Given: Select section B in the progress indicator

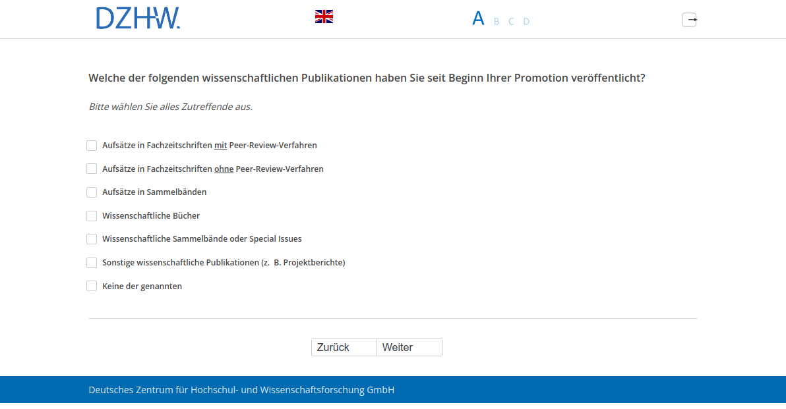Looking at the screenshot, I should click(497, 22).
